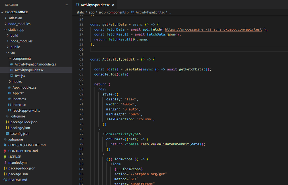The height and width of the screenshot is (185, 288).
Task: Open App.tsx in the file explorer
Action: (18, 93)
